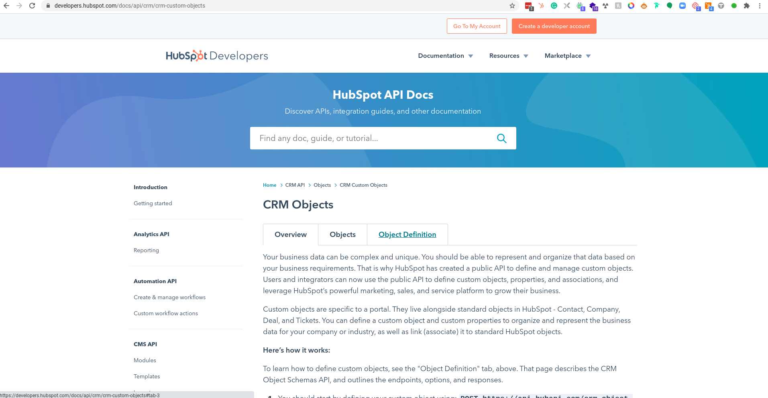Bookmark this page with the star icon
Viewport: 768px width, 398px height.
pos(512,6)
